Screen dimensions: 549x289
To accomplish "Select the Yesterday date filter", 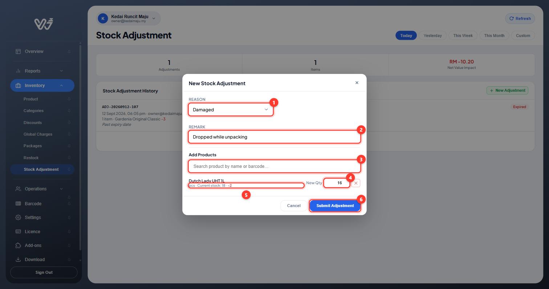I will [x=433, y=36].
